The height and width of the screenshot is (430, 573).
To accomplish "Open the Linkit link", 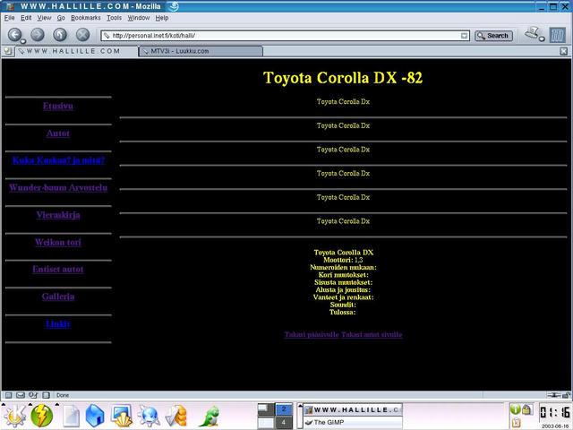I will [57, 324].
